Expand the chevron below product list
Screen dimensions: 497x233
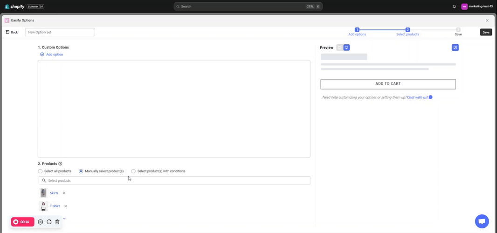64,218
